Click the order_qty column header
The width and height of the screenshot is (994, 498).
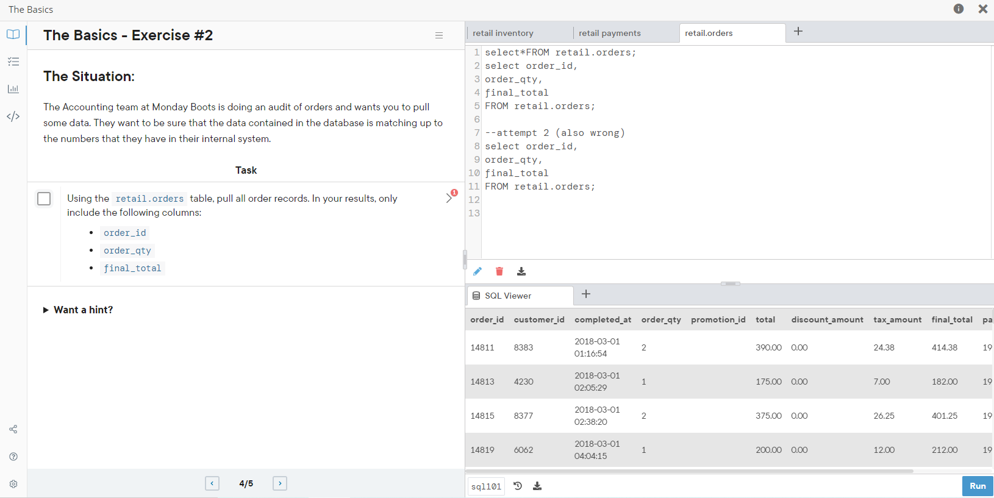(661, 319)
